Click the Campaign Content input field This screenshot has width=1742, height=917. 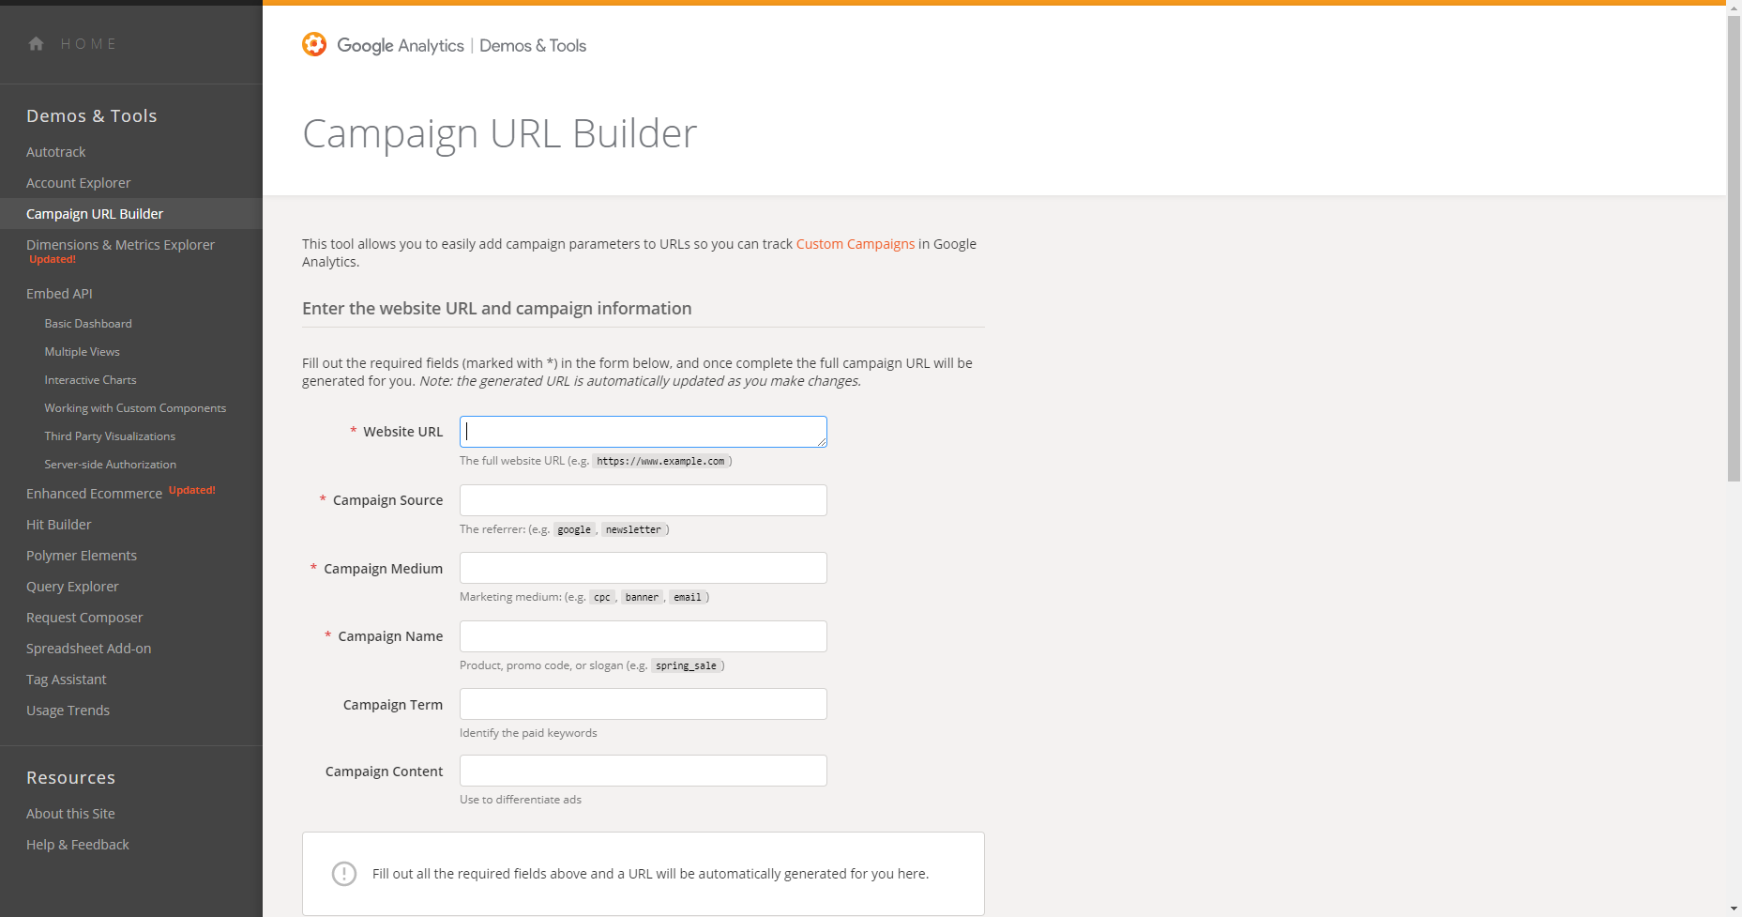[x=644, y=771]
